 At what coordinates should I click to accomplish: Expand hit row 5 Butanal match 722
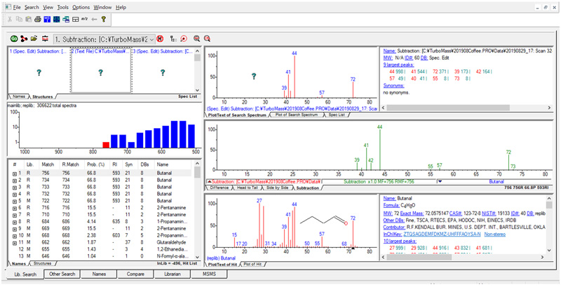15,201
